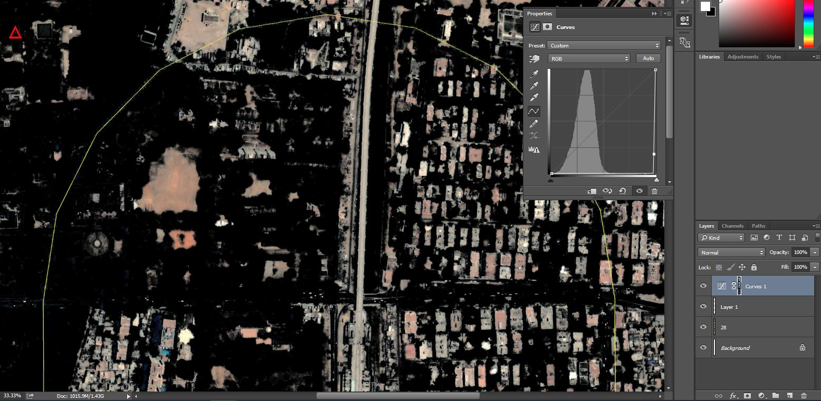The image size is (821, 401).
Task: Toggle lock position
Action: (x=742, y=267)
